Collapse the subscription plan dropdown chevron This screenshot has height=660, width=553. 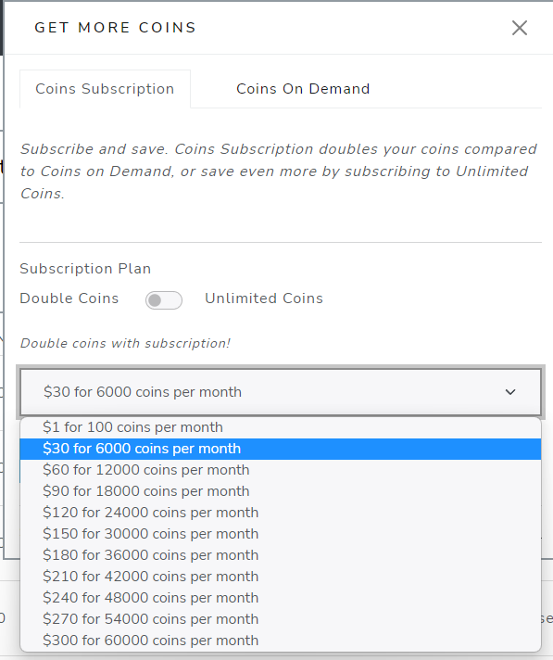click(x=510, y=392)
